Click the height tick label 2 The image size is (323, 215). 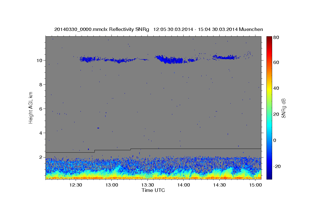click(x=41, y=157)
